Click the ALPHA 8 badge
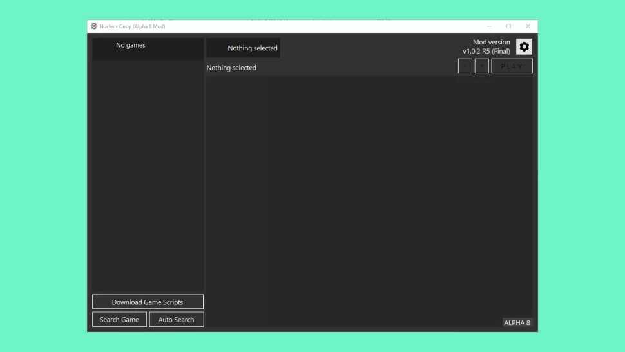 point(517,323)
